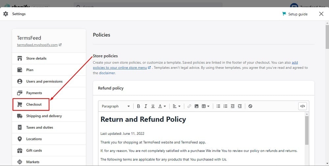Apply bulleted list formatting
Viewport: 329px width, 166px height.
point(218,106)
